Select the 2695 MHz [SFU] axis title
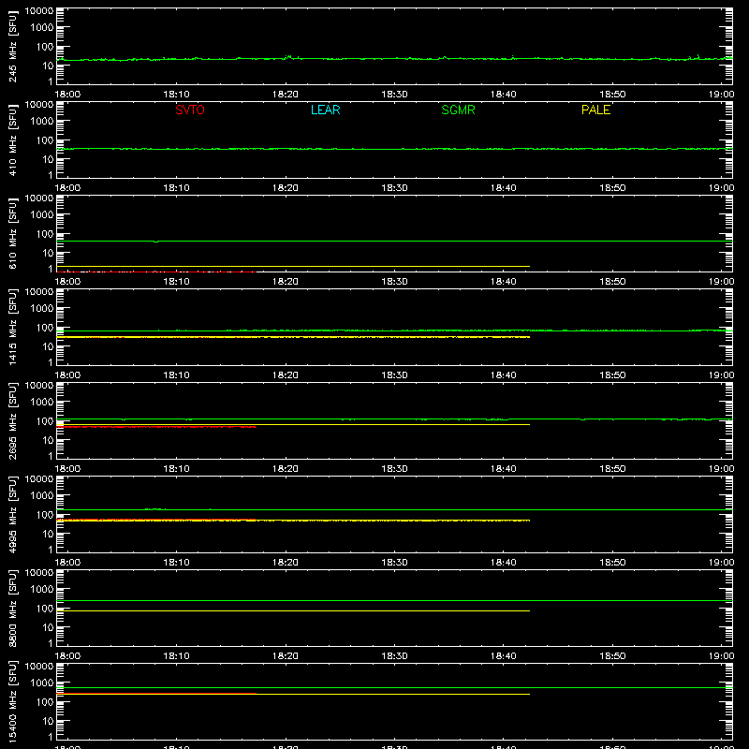 coord(12,420)
